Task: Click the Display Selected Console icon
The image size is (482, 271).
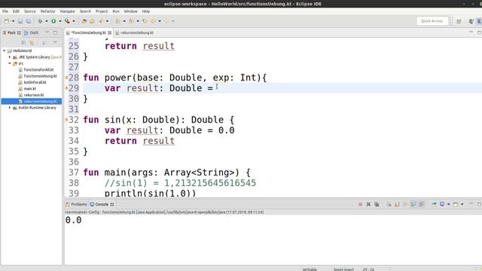Action: pos(442,204)
